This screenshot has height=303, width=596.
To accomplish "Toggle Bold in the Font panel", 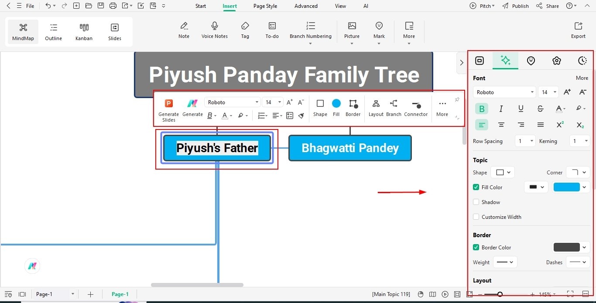I will pos(482,109).
